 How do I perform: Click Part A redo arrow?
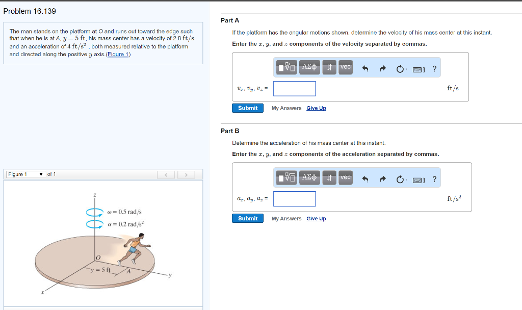tap(383, 69)
